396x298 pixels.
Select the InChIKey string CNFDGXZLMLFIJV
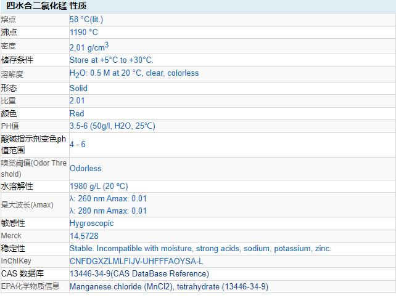(136, 261)
